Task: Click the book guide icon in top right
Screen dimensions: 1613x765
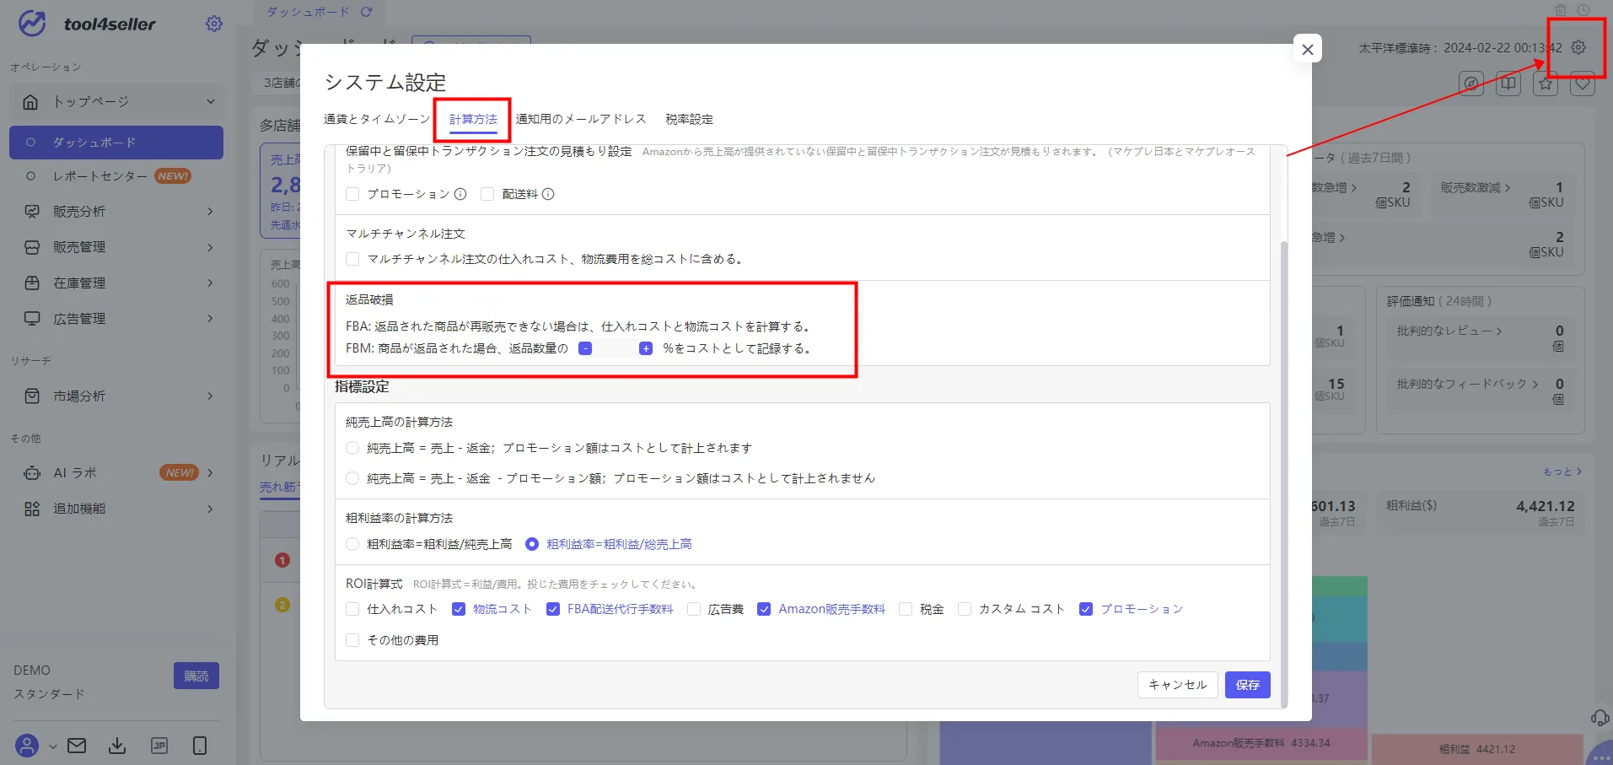Action: point(1508,84)
